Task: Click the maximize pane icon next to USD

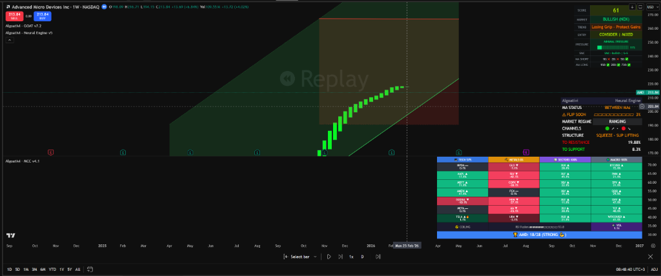Action: pyautogui.click(x=640, y=6)
